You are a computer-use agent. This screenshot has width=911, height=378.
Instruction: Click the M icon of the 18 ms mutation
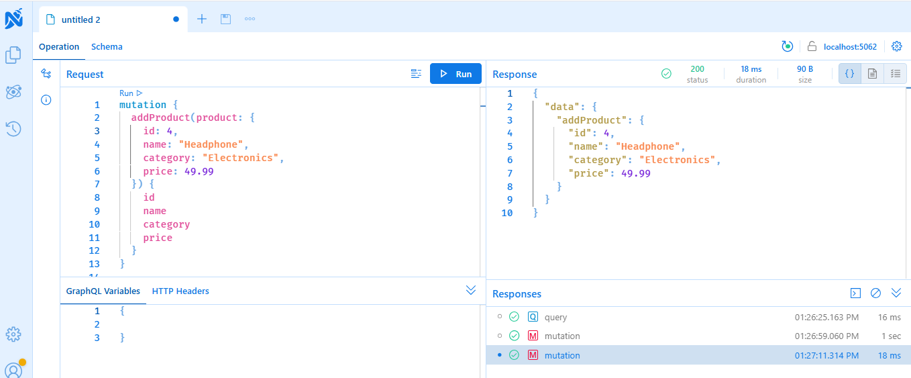tap(533, 355)
